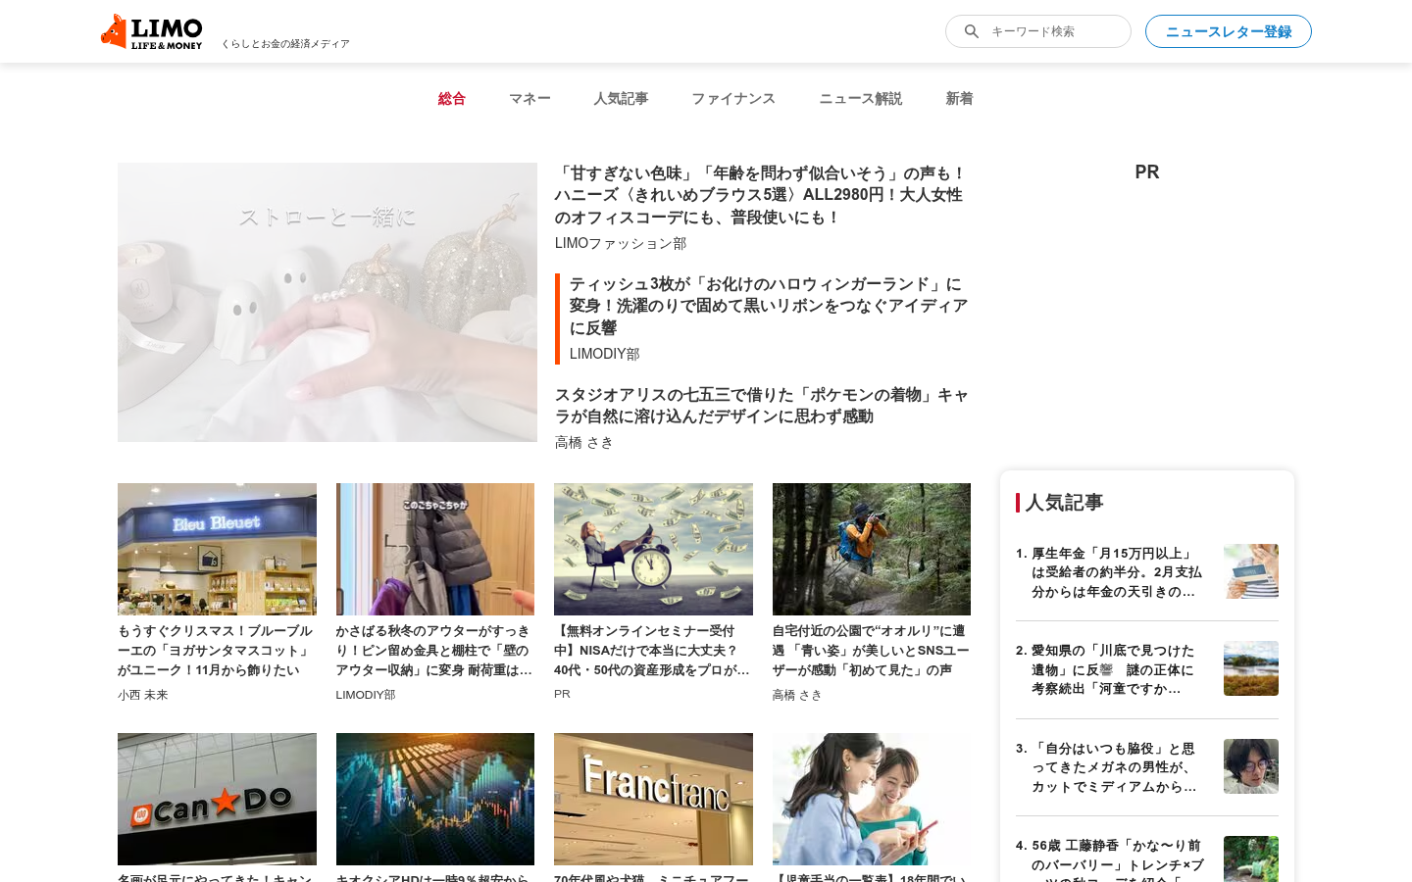Open the Can★Do storefront thumbnail
1412x882 pixels.
click(x=217, y=799)
